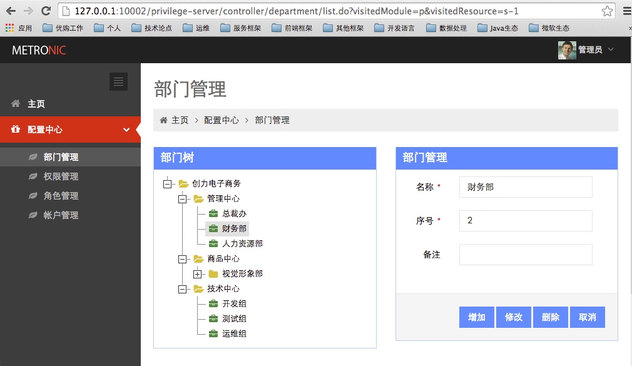Click the leaf icon next to 帐户管理
This screenshot has width=632, height=366.
33,215
